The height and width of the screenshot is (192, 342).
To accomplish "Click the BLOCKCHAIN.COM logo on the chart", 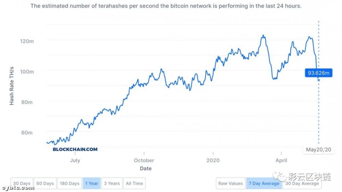I will pos(75,149).
